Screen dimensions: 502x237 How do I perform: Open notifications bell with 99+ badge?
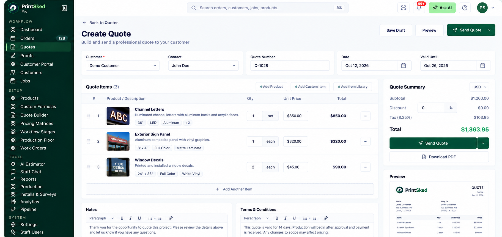pos(419,8)
